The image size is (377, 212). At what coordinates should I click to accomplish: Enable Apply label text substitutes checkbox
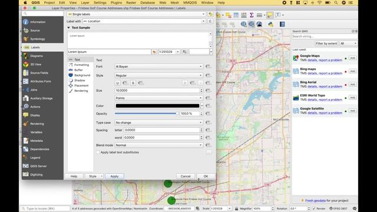tap(98, 153)
